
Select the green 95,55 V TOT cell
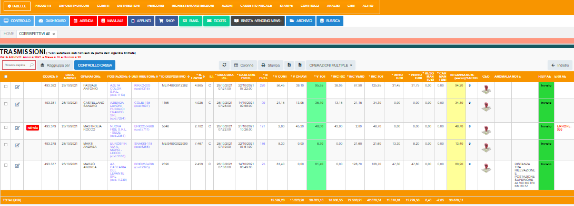(316, 90)
